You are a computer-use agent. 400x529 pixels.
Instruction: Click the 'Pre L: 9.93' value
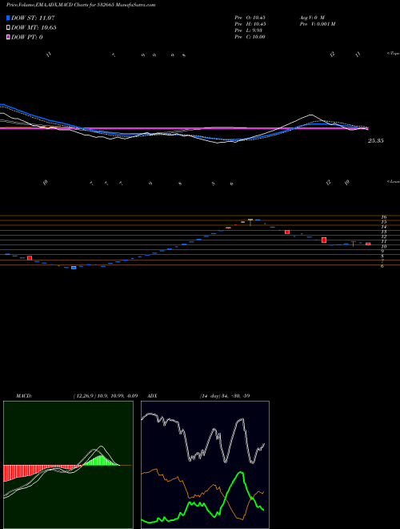coord(249,30)
